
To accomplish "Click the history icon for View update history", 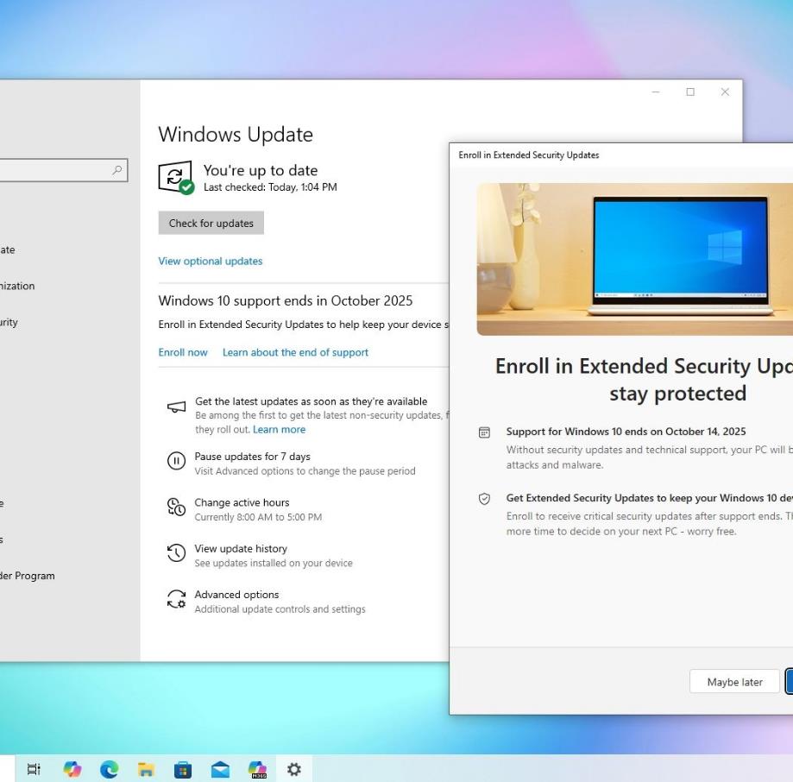I will [x=176, y=553].
